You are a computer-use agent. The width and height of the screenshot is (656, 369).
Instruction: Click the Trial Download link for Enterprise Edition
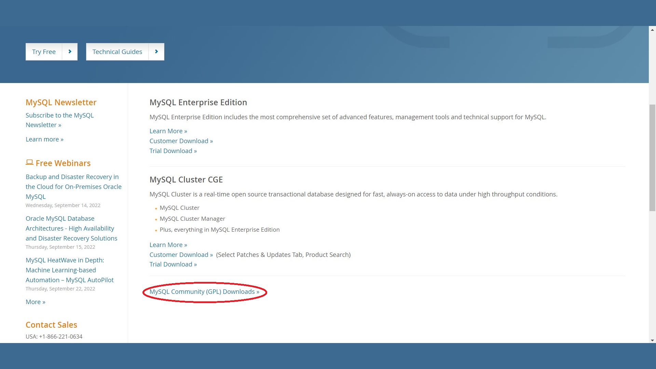[x=173, y=150]
